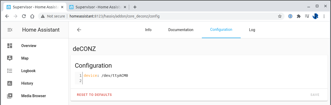This screenshot has width=331, height=105.
Task: Open a new browser tab
Action: [x=135, y=7]
